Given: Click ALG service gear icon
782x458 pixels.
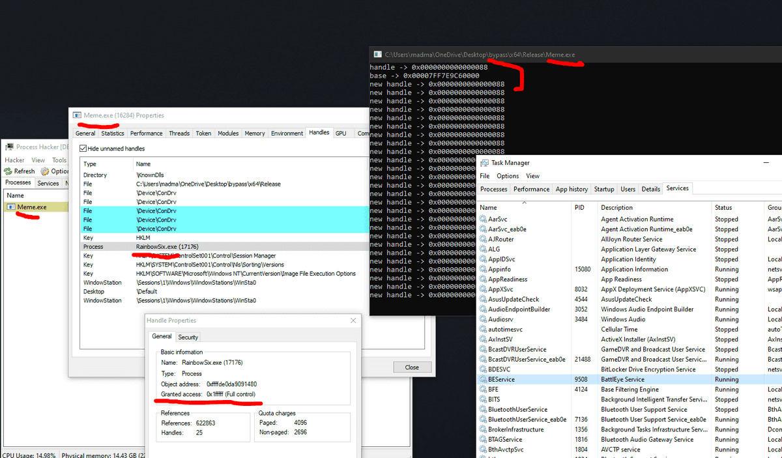Looking at the screenshot, I should [x=483, y=250].
